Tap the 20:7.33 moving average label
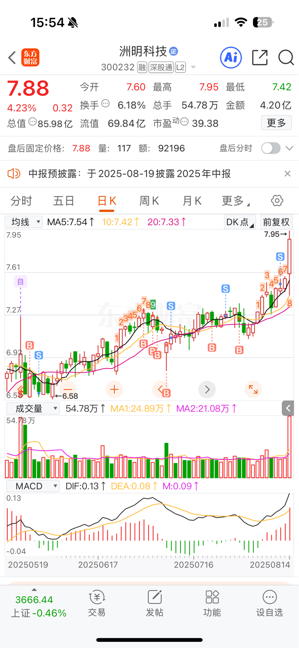Image resolution: width=299 pixels, height=648 pixels. 167,222
